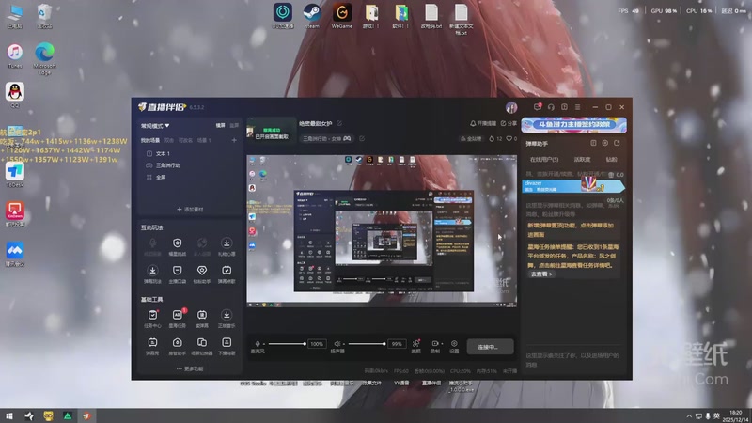
Task: Click 更多功能 more features
Action: click(190, 368)
